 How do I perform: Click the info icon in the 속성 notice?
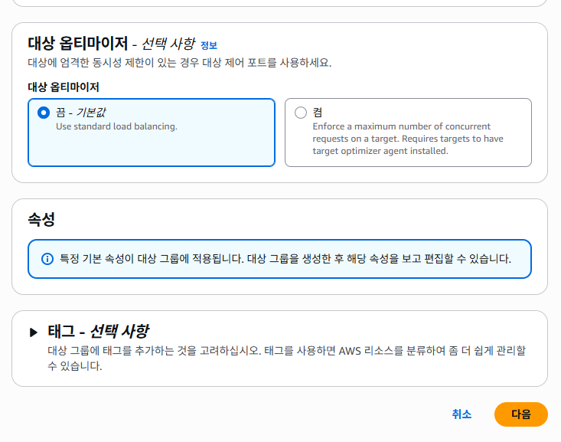pos(47,259)
